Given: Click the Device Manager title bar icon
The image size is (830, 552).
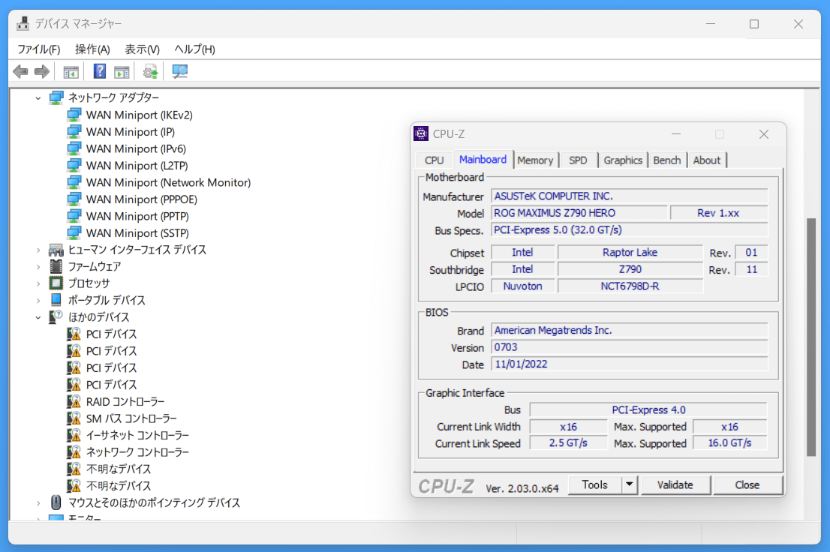Looking at the screenshot, I should tap(23, 23).
